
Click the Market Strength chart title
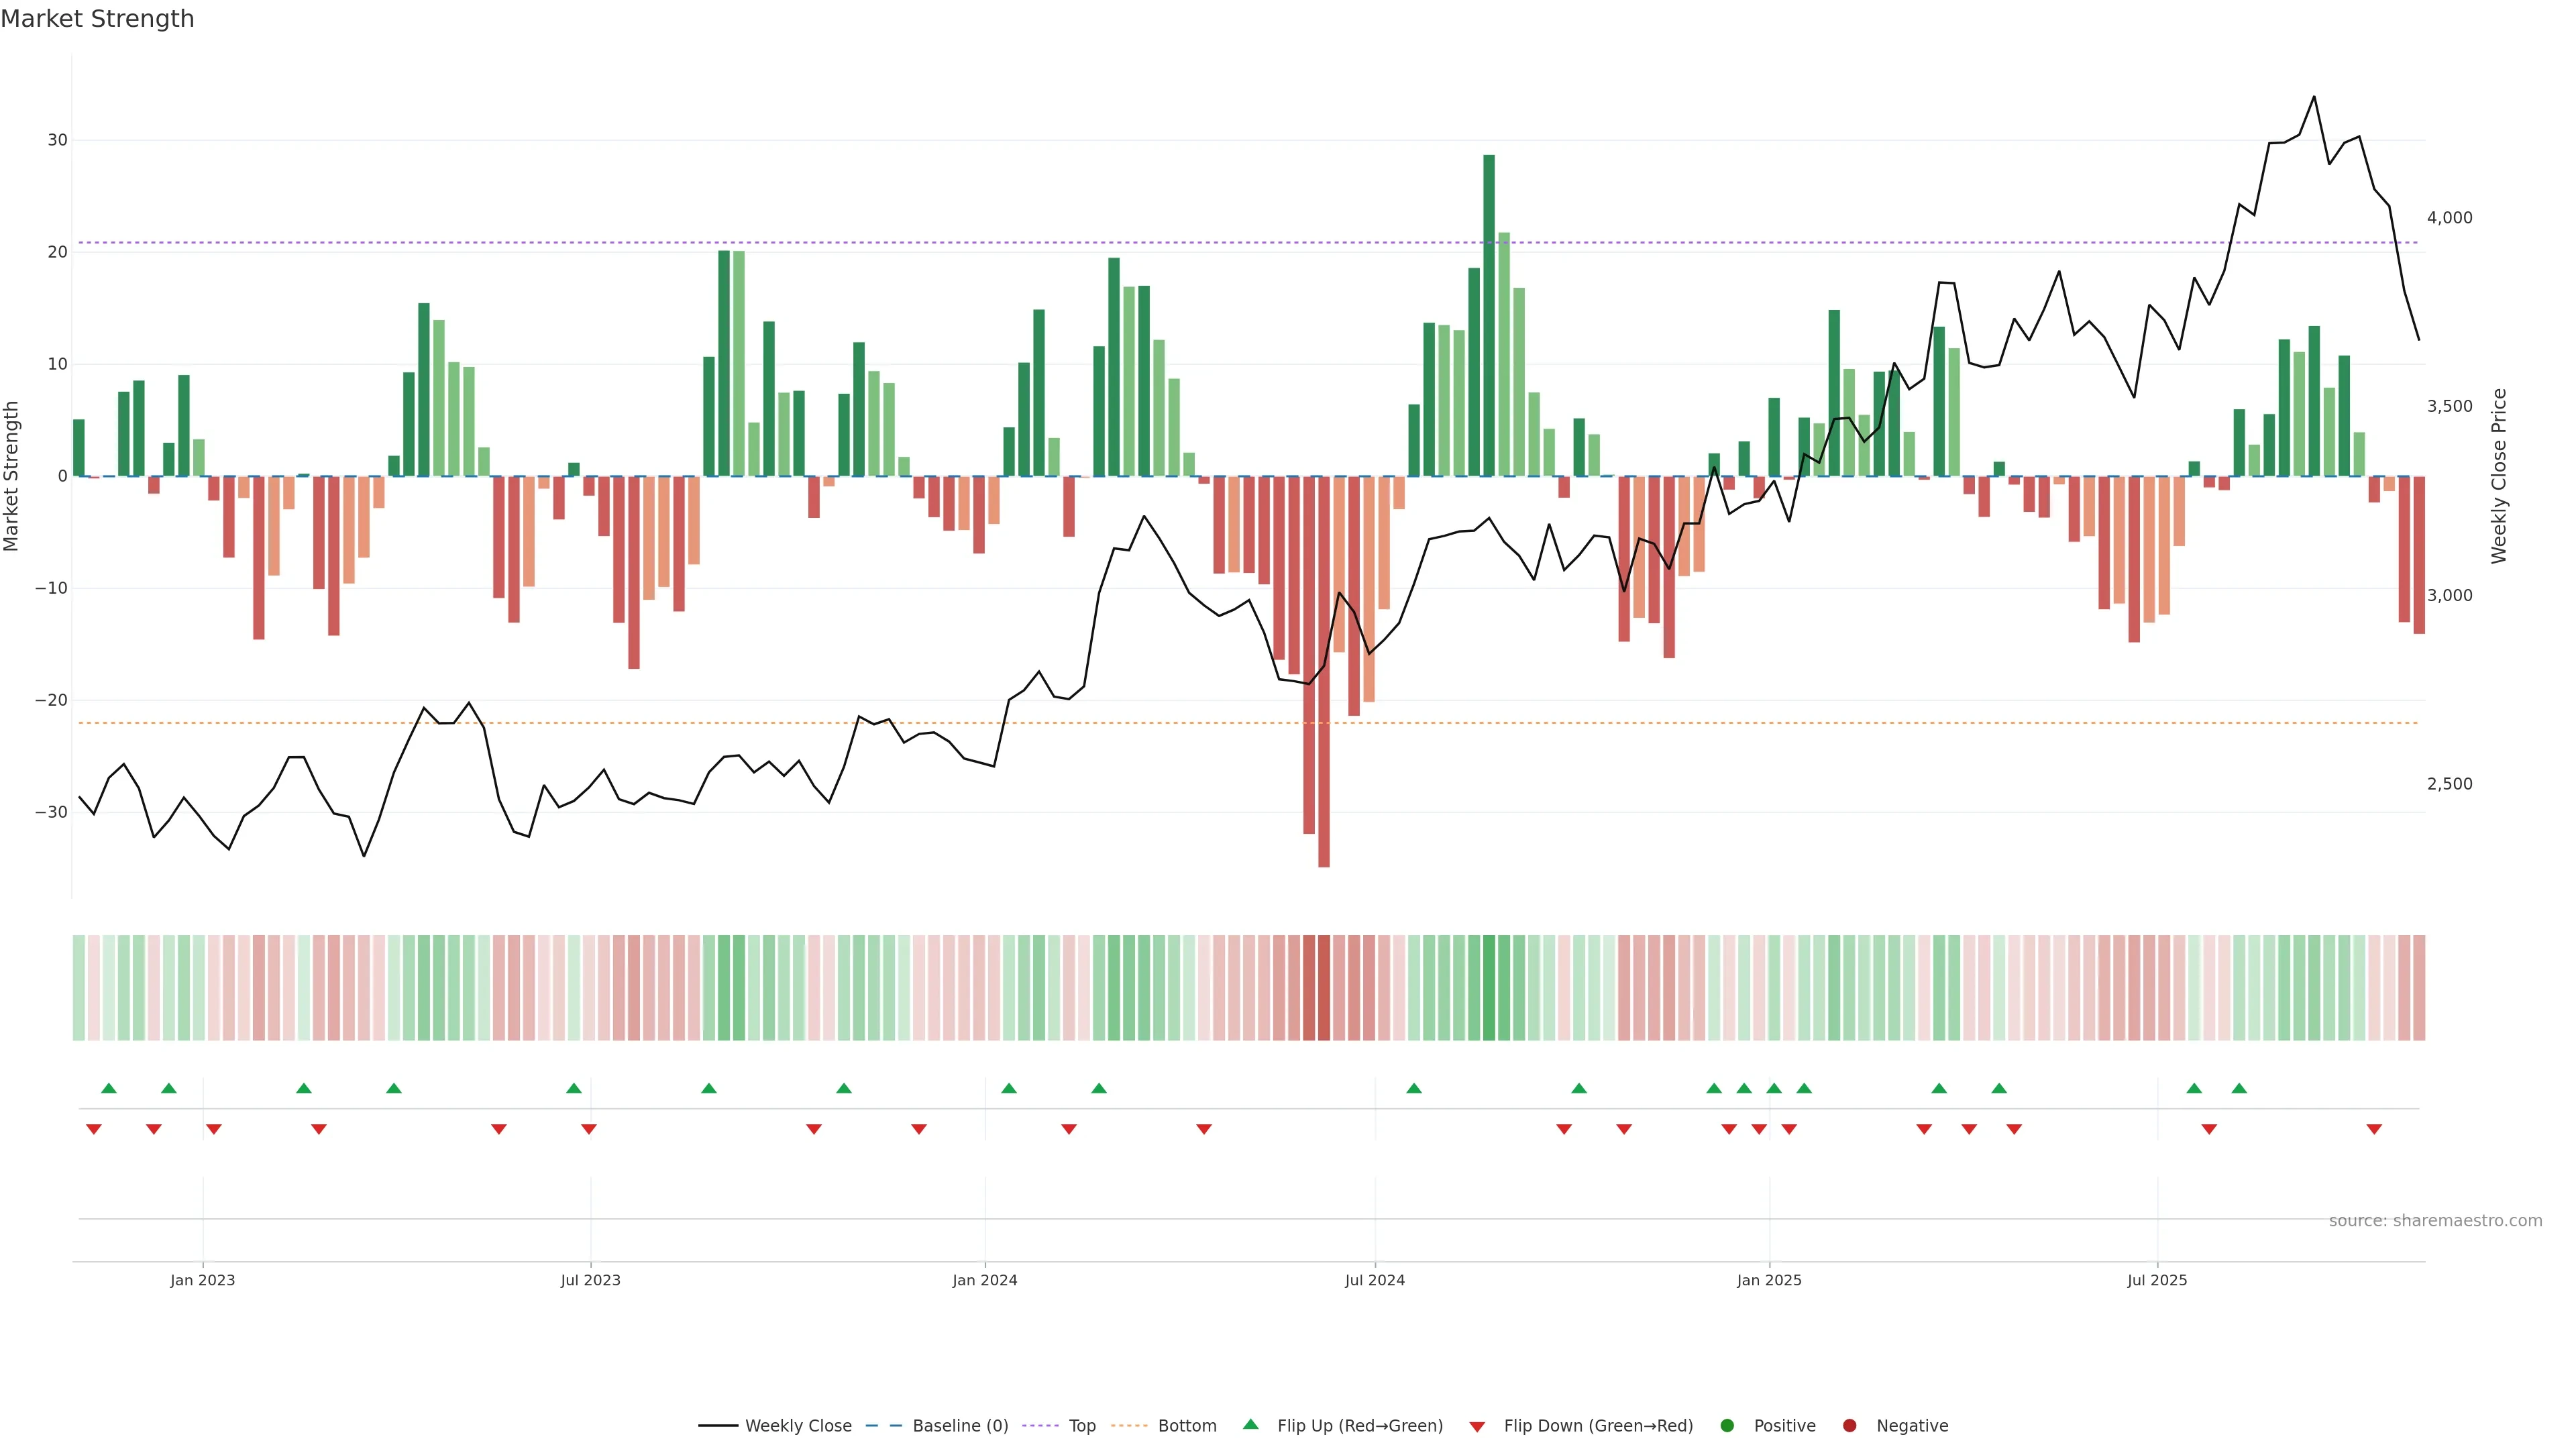tap(97, 19)
